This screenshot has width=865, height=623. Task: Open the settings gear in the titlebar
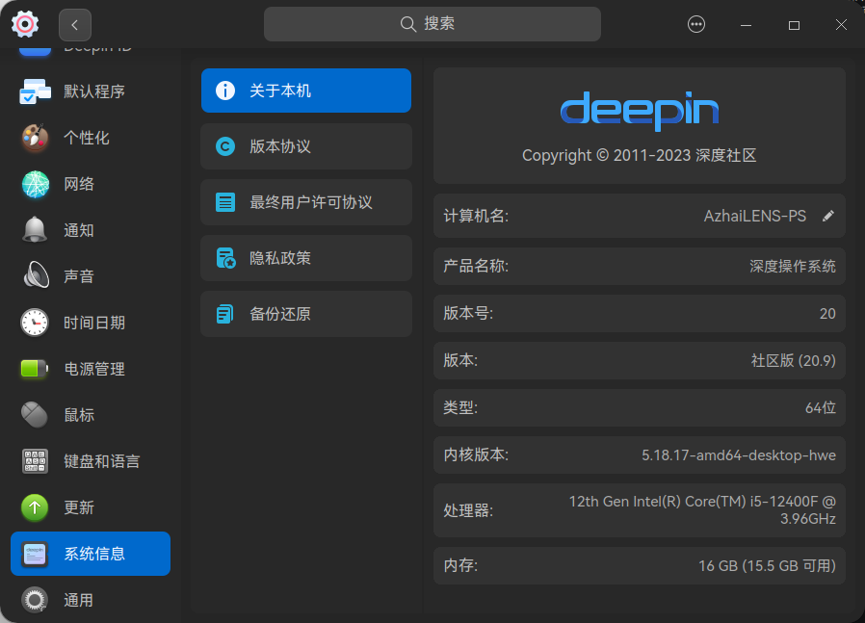pyautogui.click(x=27, y=24)
